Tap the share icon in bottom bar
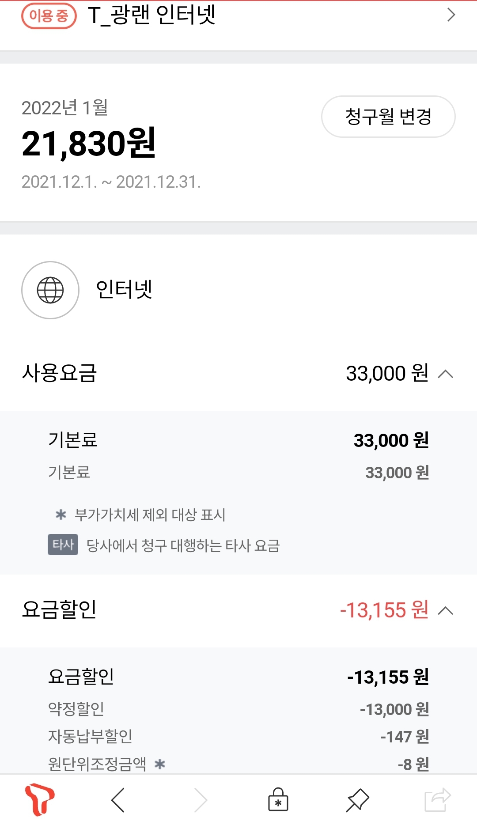This screenshot has width=477, height=825. (437, 800)
